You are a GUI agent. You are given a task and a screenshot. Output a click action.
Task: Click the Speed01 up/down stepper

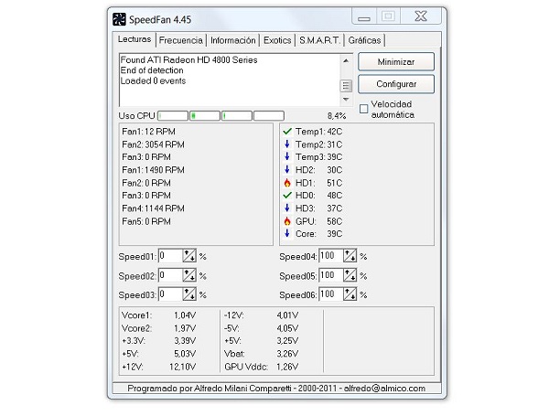point(189,256)
